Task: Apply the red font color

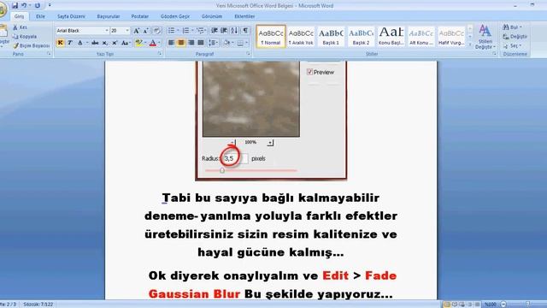Action: (x=152, y=43)
